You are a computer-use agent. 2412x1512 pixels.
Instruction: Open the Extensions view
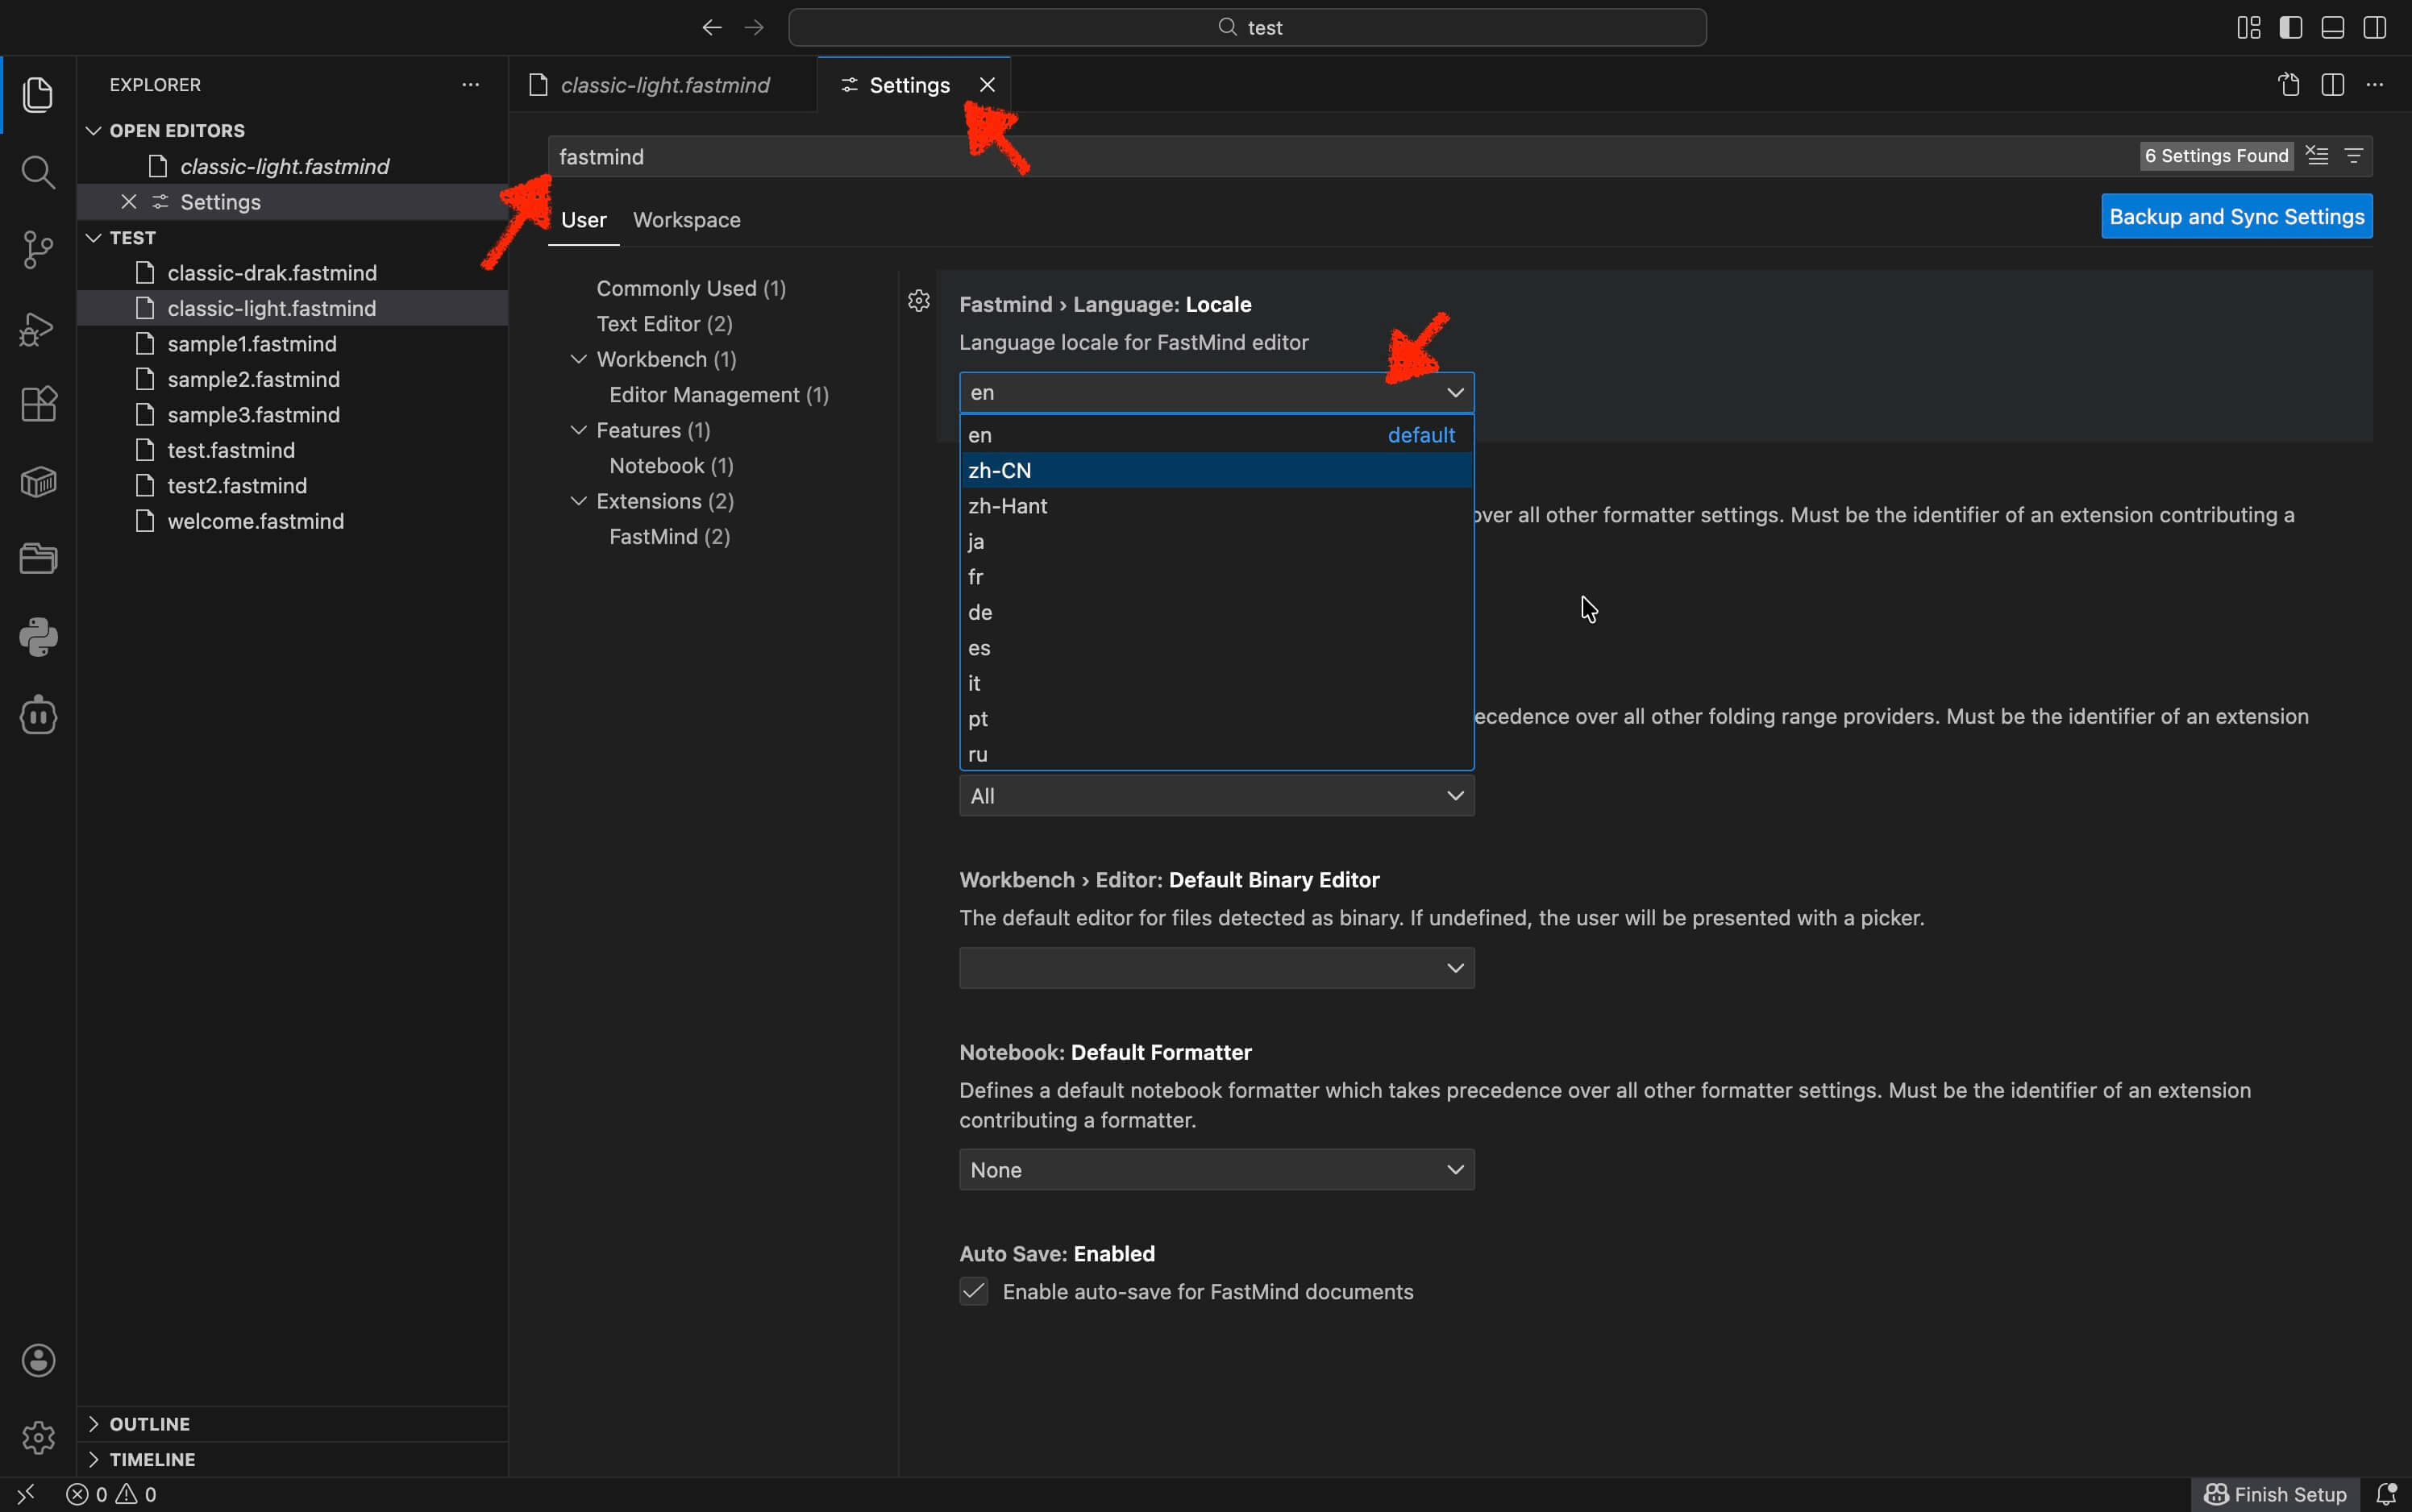pyautogui.click(x=38, y=405)
